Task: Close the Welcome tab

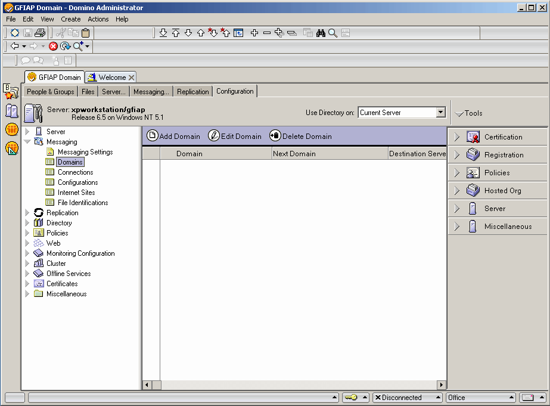Action: coord(131,78)
